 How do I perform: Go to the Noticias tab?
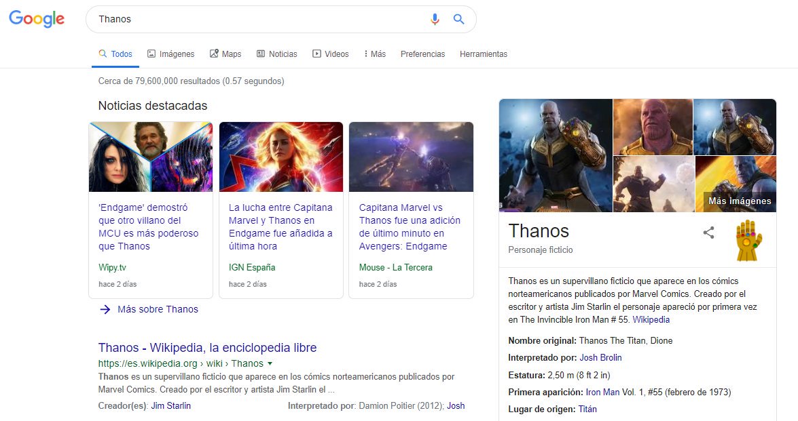point(277,54)
